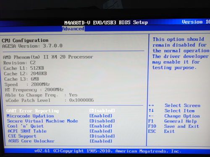Click Speed 2800MHz line
The height and width of the screenshot is (157, 210).
[x=27, y=85]
